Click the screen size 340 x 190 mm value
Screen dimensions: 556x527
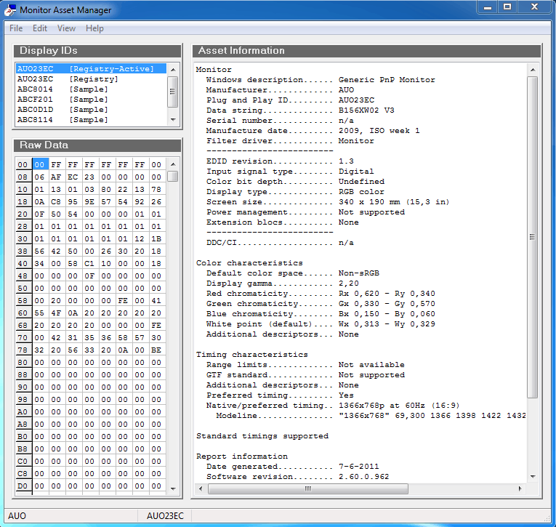point(394,202)
